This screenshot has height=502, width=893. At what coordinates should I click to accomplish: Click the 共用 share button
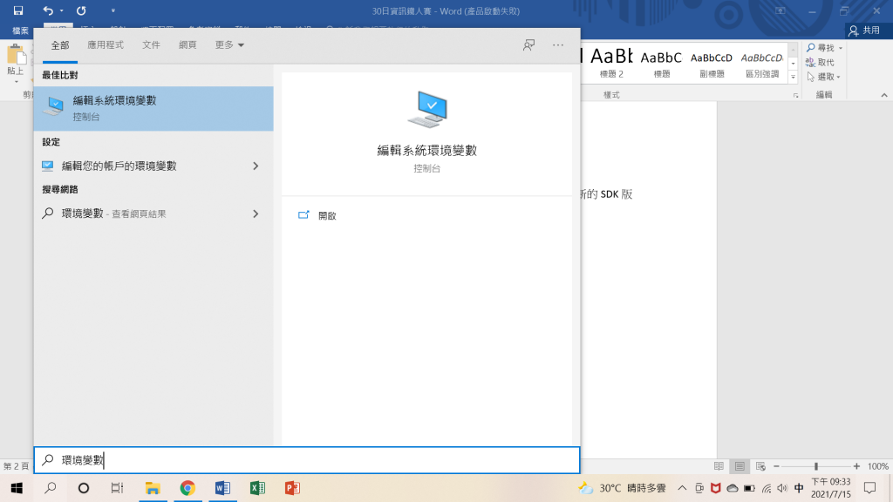[864, 31]
